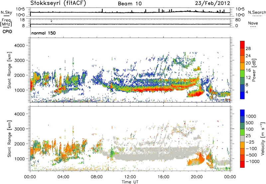Click the "N.Sky" legend label
The width and height of the screenshot is (266, 184).
[x=6, y=12]
